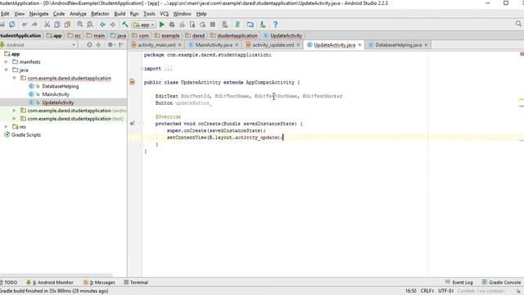Click the Replace icon in the toolbar
The width and height of the screenshot is (524, 295).
[x=90, y=25]
